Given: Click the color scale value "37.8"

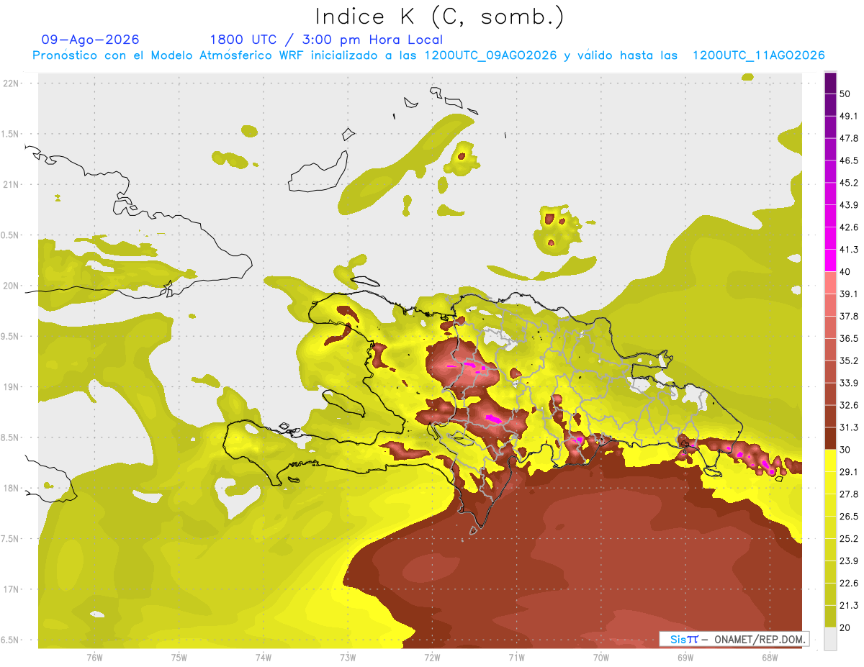Looking at the screenshot, I should [x=849, y=316].
